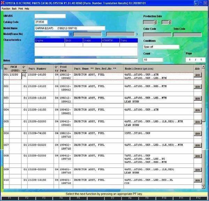Click the Engine characteristics column header
Screen dimensions: 209x201
(x=49, y=40)
